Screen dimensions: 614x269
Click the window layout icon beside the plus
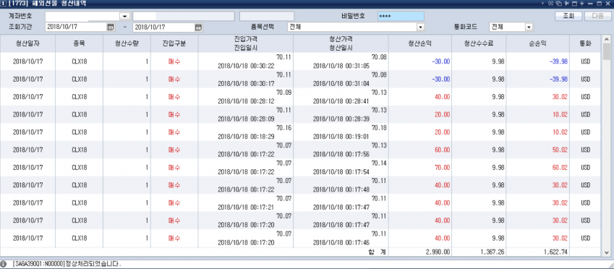coord(574,4)
